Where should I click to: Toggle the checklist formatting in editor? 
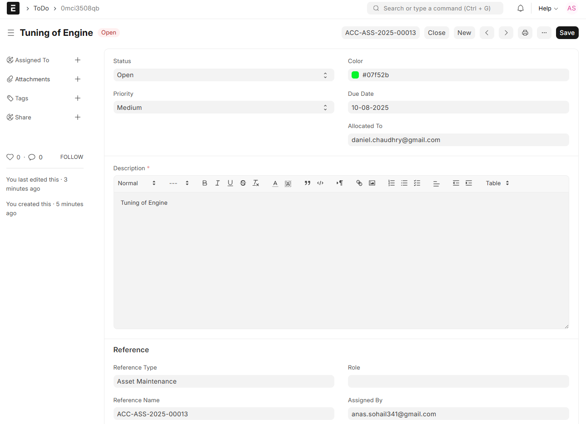[x=417, y=183]
